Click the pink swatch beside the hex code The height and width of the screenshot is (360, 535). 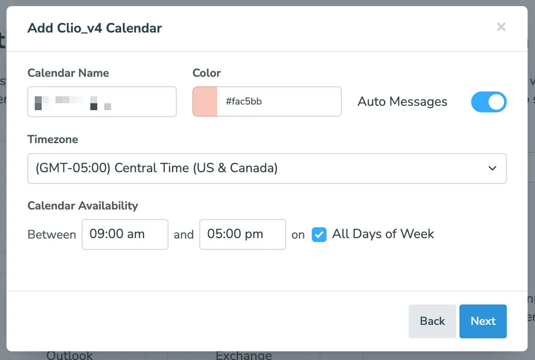[x=204, y=101]
